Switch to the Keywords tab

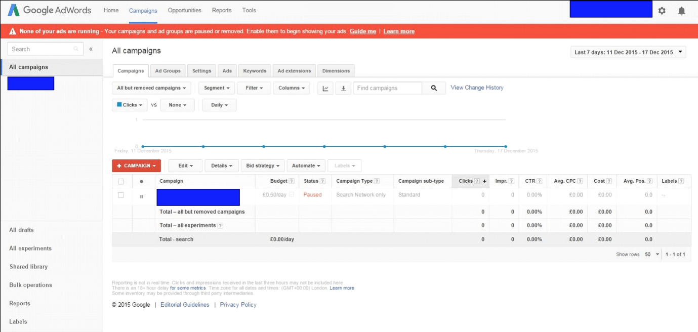(254, 70)
